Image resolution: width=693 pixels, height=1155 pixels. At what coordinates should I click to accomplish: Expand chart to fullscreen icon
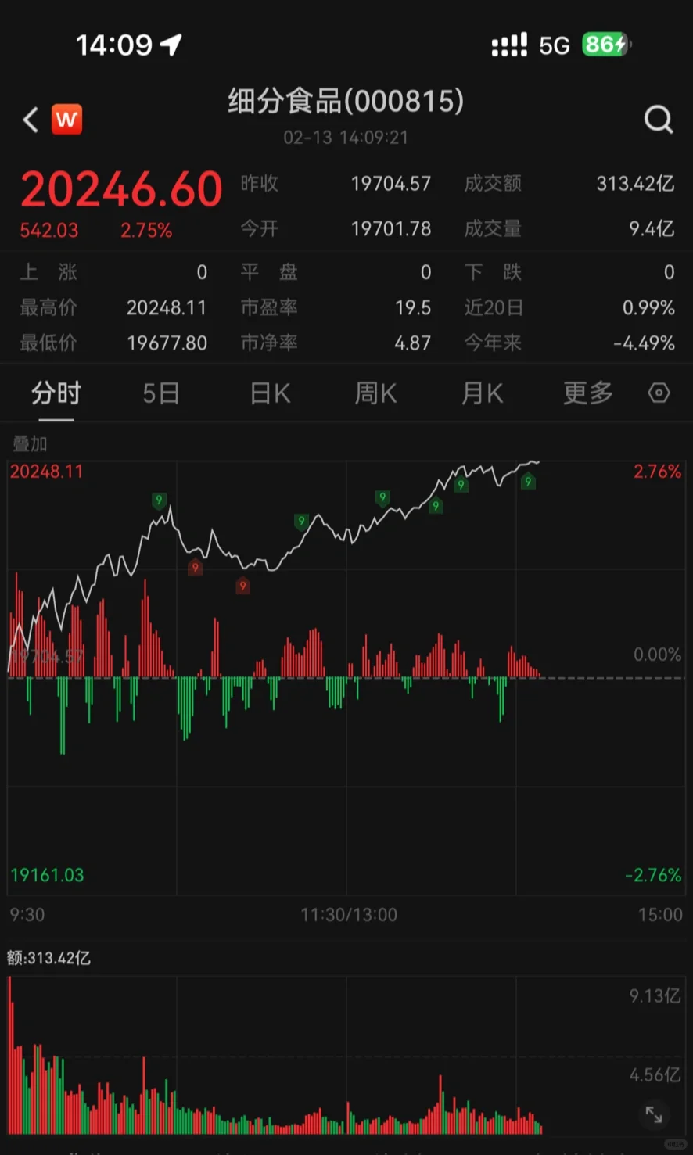pos(653,1114)
